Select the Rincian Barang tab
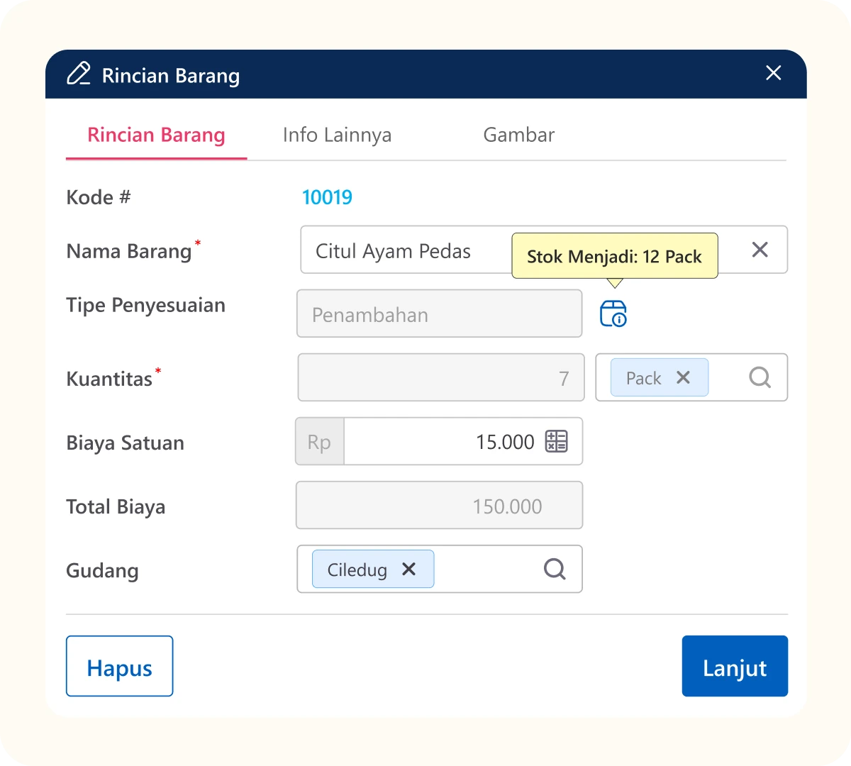This screenshot has height=766, width=851. pos(156,135)
